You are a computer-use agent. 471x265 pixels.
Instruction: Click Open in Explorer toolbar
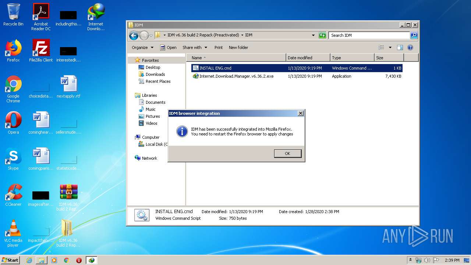click(168, 47)
